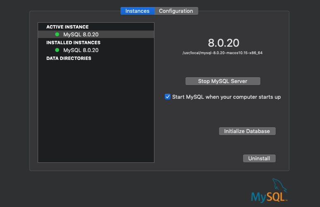
Task: Click the large 8.0.20 version number
Action: [x=224, y=43]
